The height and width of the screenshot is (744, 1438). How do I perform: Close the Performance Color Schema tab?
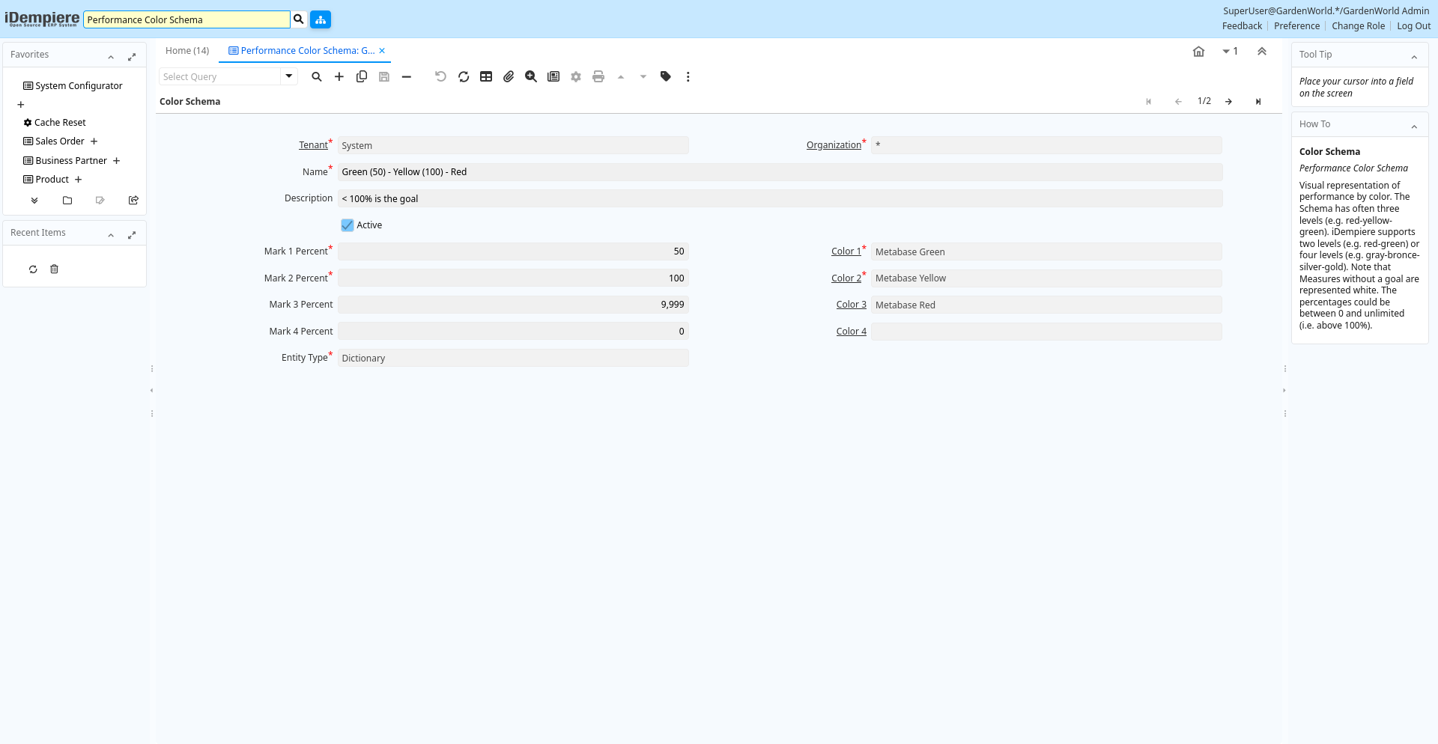382,51
